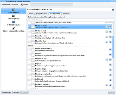Image resolution: width=116 pixels, height=95 pixels.
Task: Show info for Animace minimalizace effect
Action: pyautogui.click(x=110, y=49)
